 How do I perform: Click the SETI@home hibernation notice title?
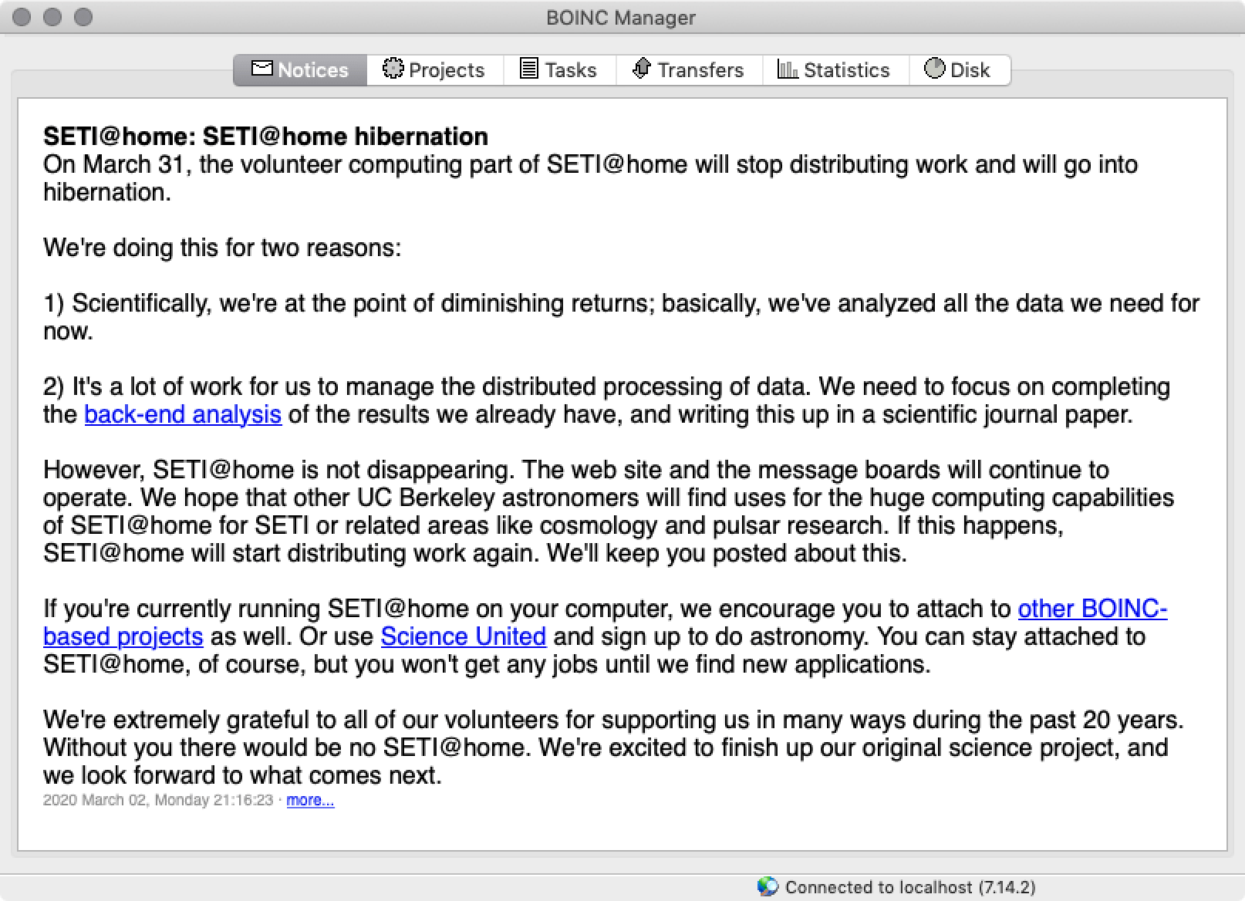coord(265,137)
